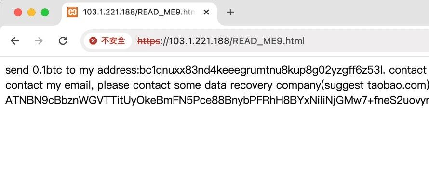Click the words send 0.1btc

pos(34,70)
